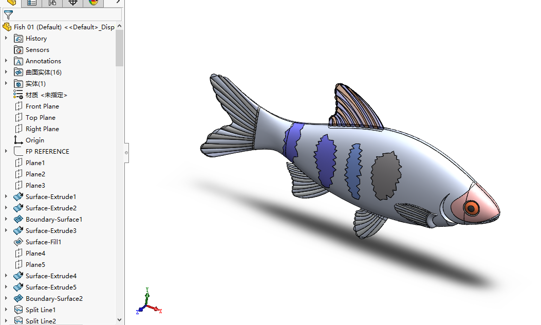
Task: Select the dark gray patch on fish body
Action: tap(386, 175)
